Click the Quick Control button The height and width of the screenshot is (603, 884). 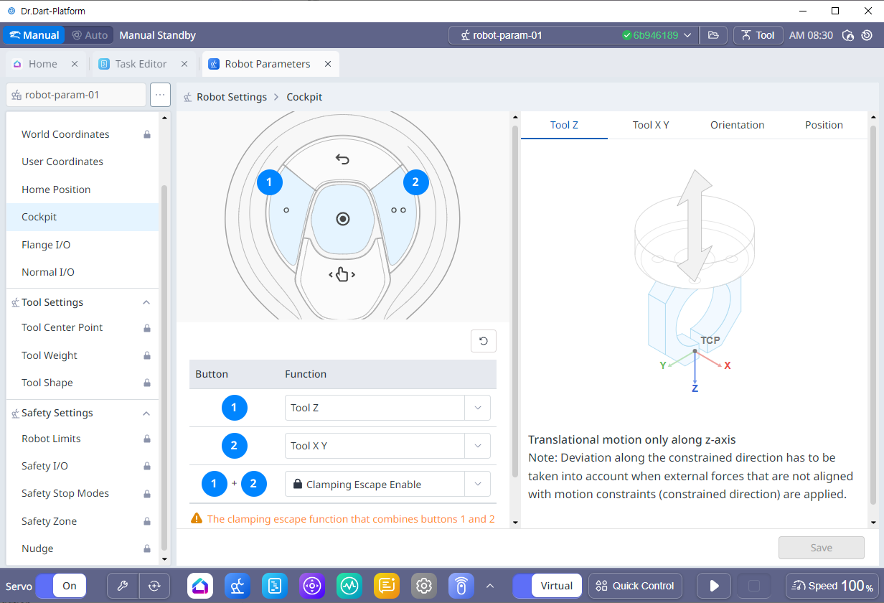[x=635, y=586]
